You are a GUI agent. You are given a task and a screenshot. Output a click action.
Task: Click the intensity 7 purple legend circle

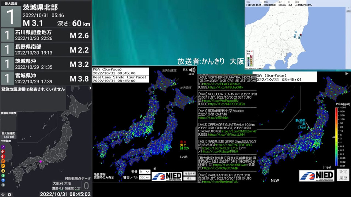[3, 147]
